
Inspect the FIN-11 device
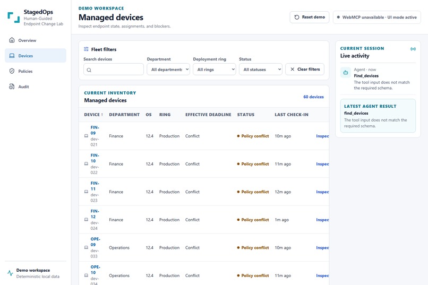(x=322, y=192)
